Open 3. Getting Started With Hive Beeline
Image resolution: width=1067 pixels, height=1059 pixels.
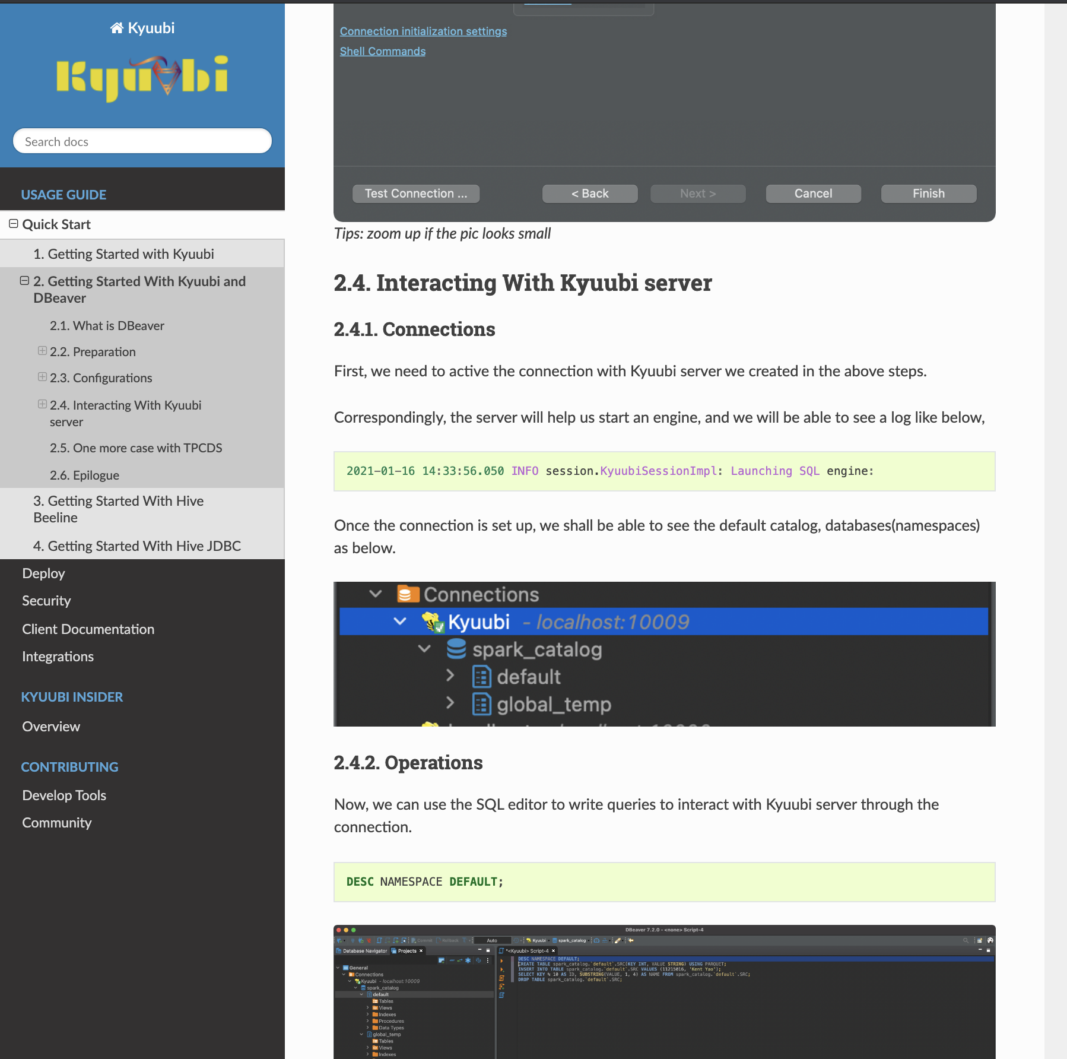[x=119, y=509]
